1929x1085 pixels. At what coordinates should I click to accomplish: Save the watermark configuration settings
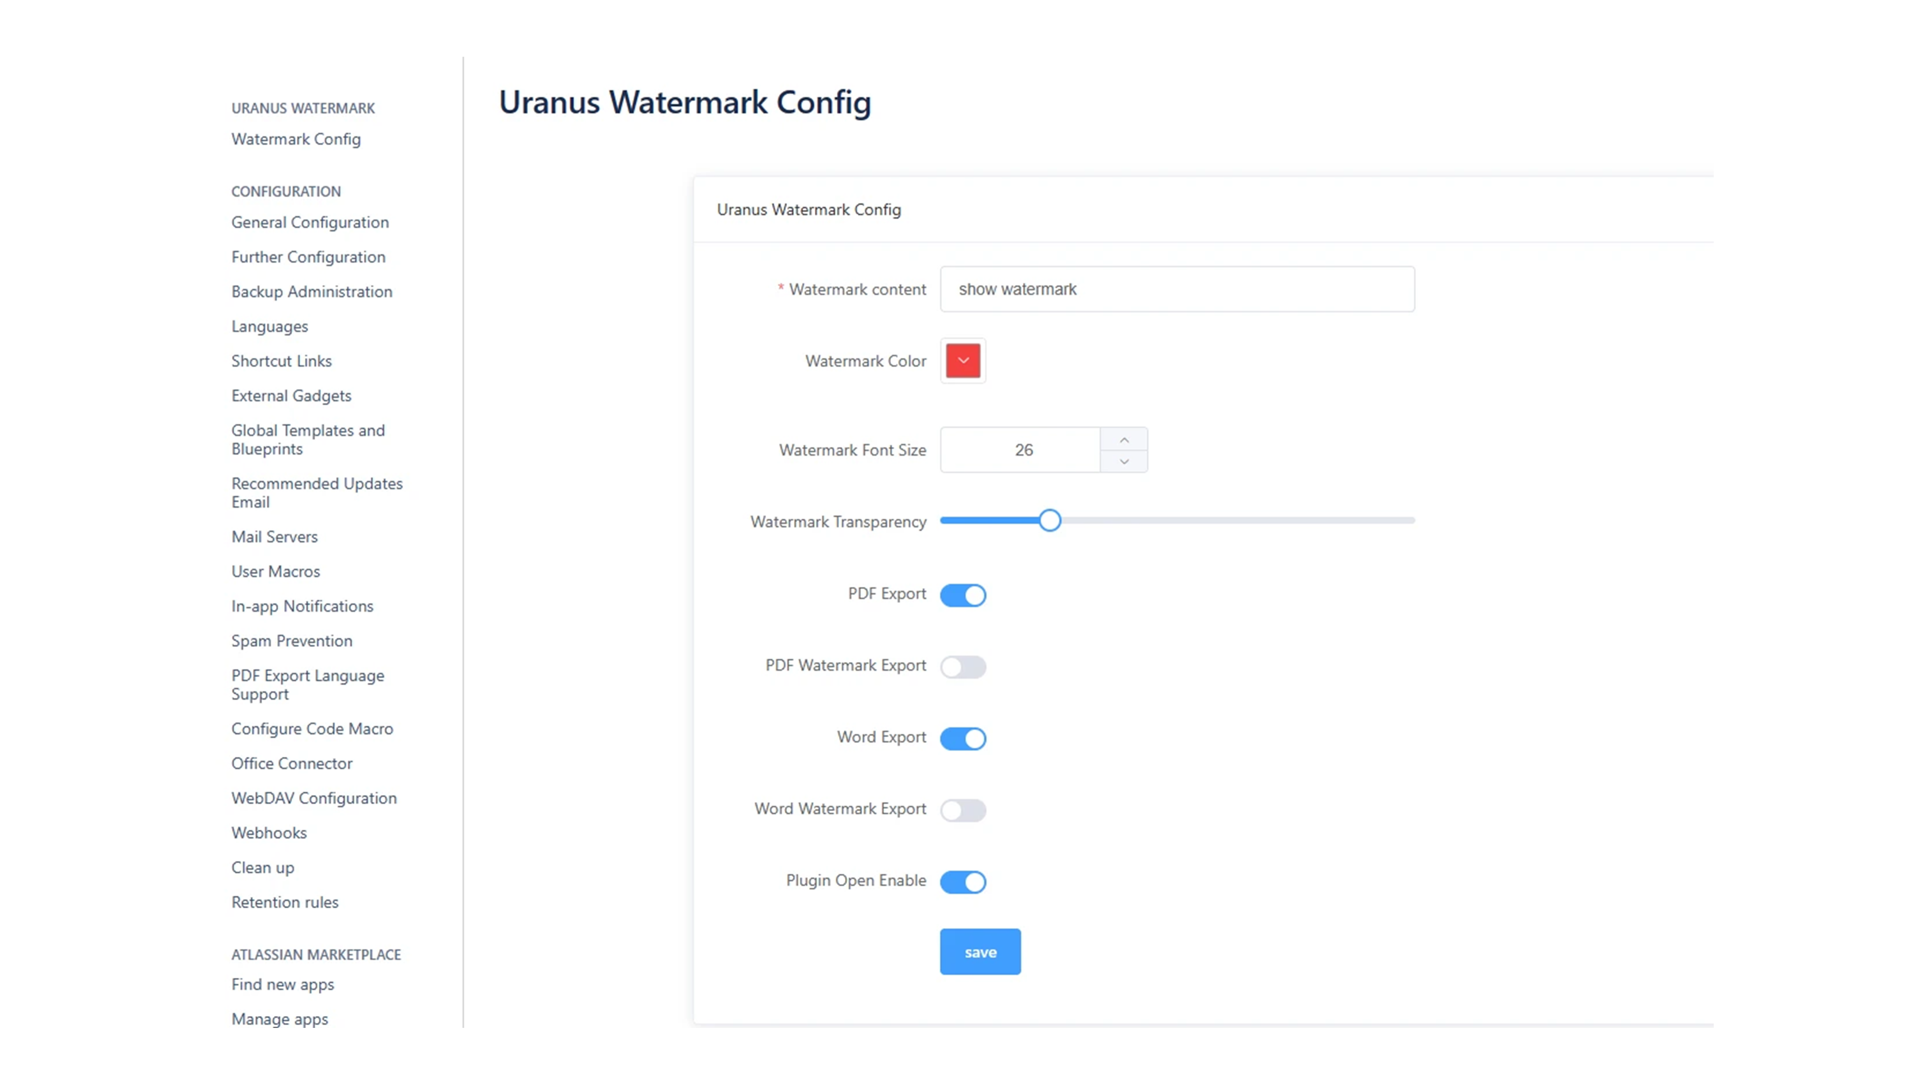pos(980,951)
